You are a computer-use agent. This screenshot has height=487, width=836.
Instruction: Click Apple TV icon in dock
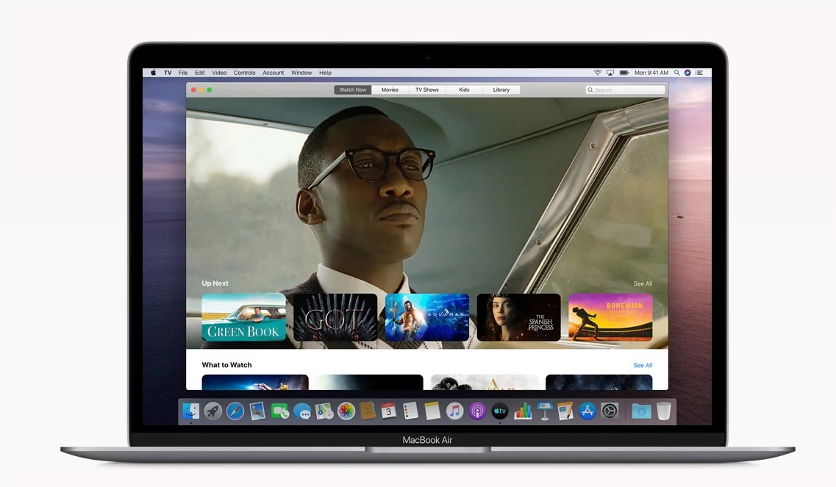pos(499,411)
